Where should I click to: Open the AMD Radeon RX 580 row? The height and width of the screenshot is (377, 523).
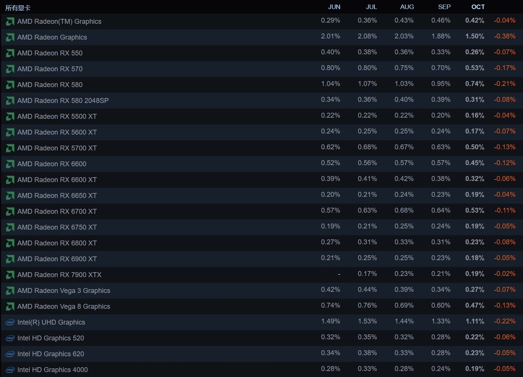(x=50, y=85)
